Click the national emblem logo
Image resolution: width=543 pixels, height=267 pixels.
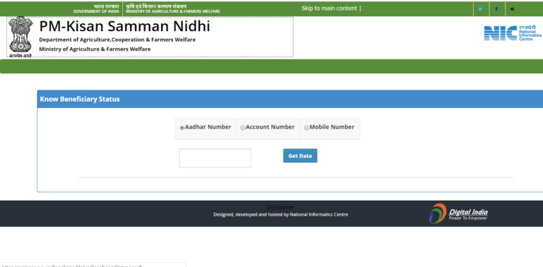click(x=21, y=37)
